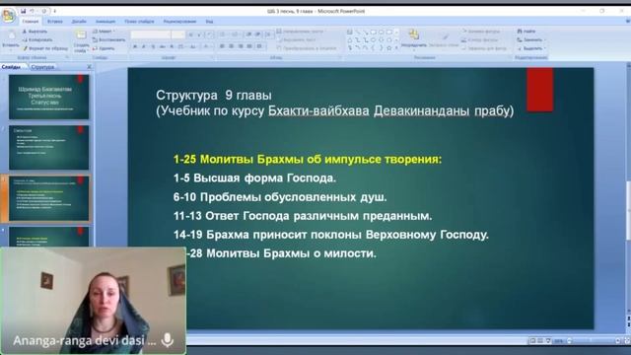631x355 pixels.
Task: Decrease font size with shrink font icon
Action: coord(199,35)
